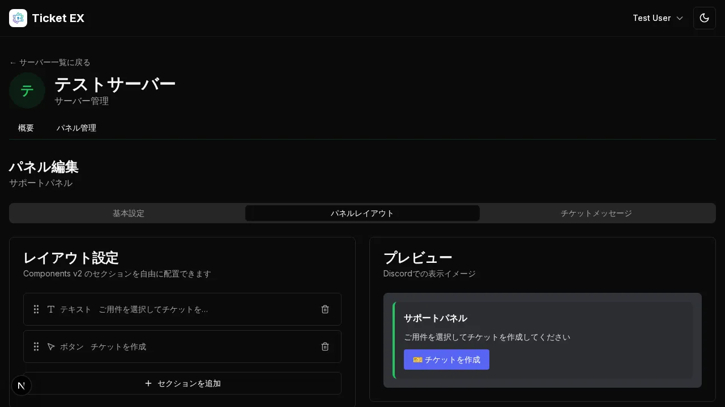
Task: Click the drag handle of ボタン section
Action: (36, 347)
